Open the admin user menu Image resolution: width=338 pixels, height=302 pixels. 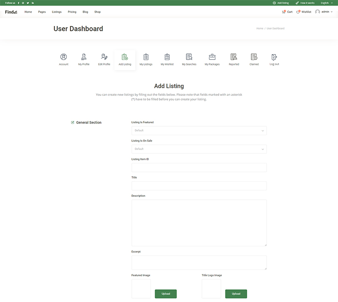point(324,12)
